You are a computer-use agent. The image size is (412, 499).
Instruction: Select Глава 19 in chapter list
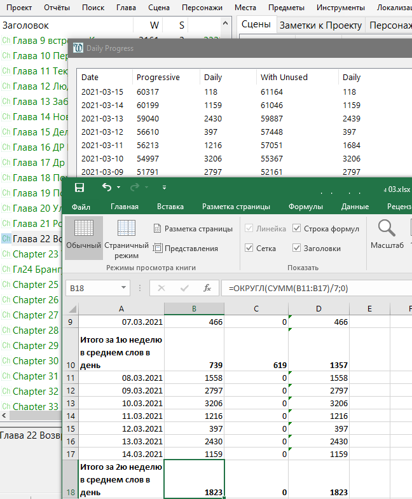[x=32, y=193]
